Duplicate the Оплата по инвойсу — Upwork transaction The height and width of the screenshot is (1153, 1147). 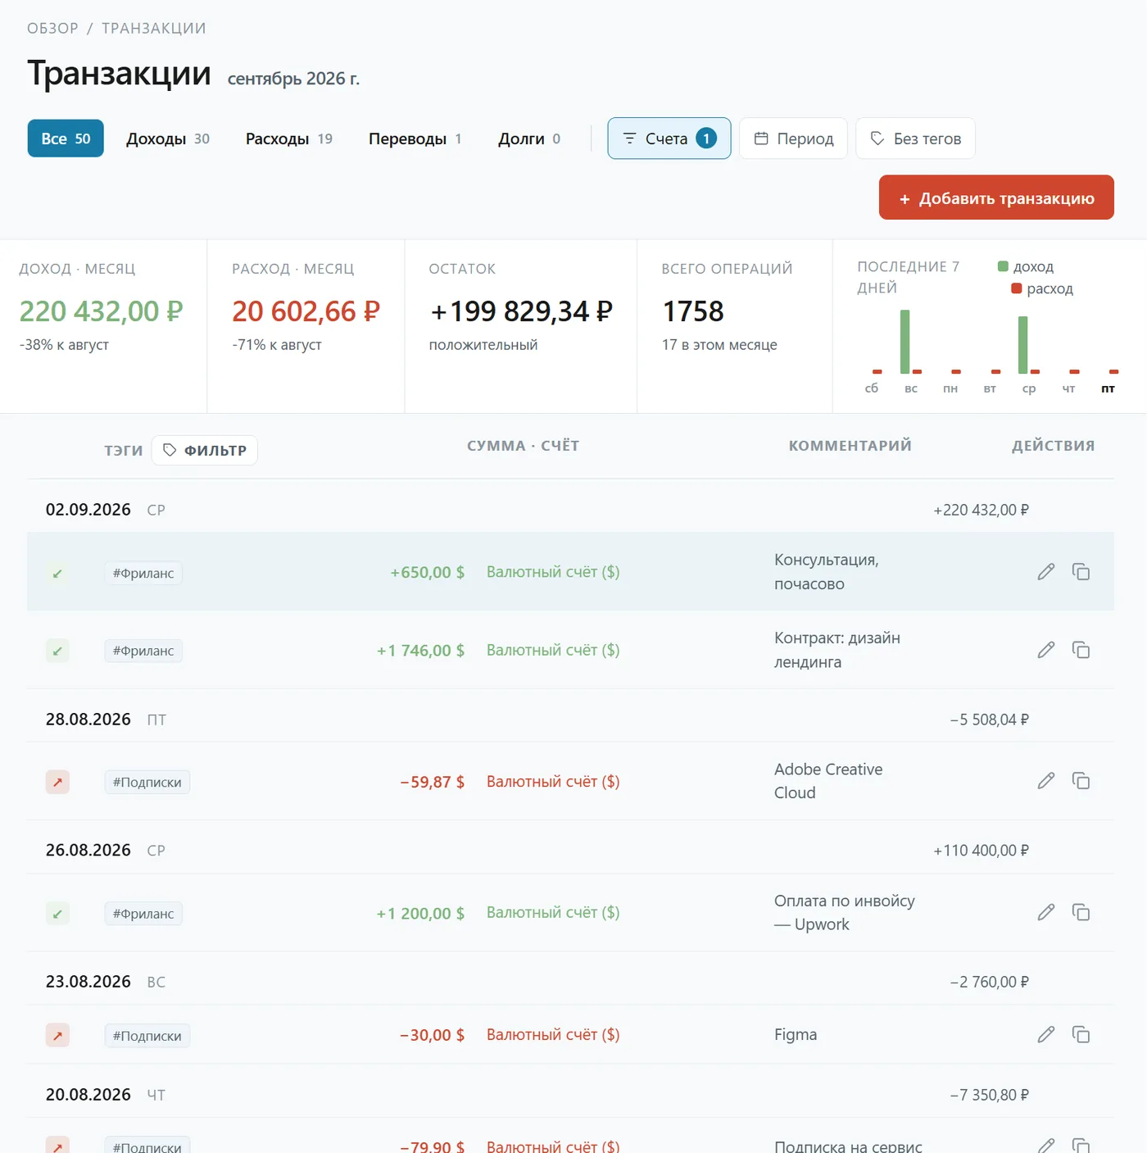(x=1081, y=912)
